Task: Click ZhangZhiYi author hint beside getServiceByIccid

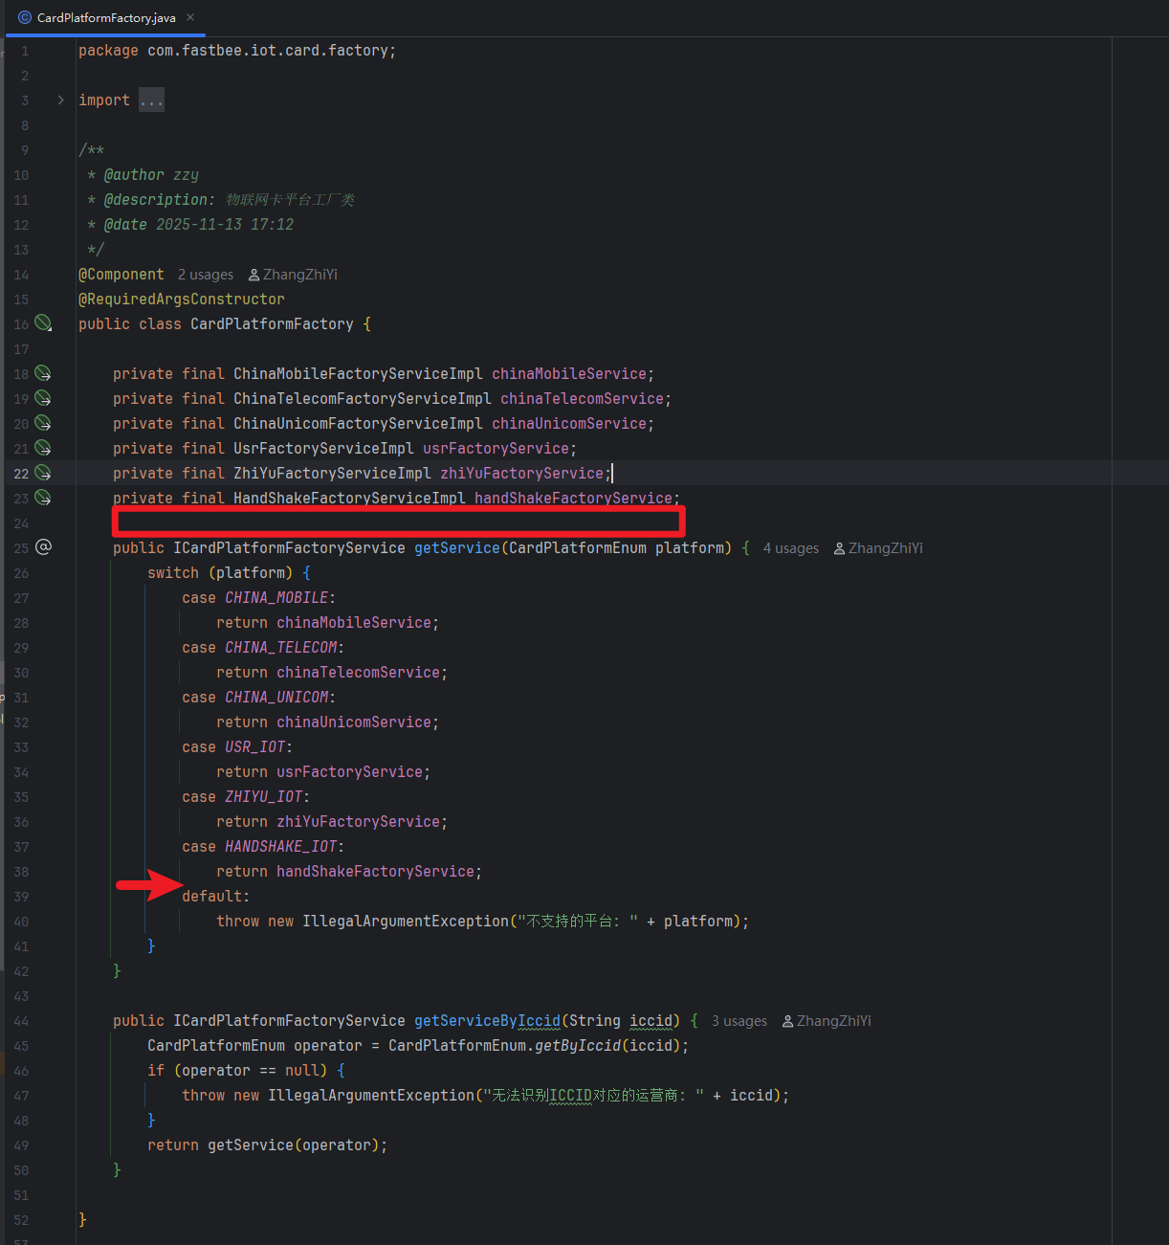Action: coord(833,1021)
